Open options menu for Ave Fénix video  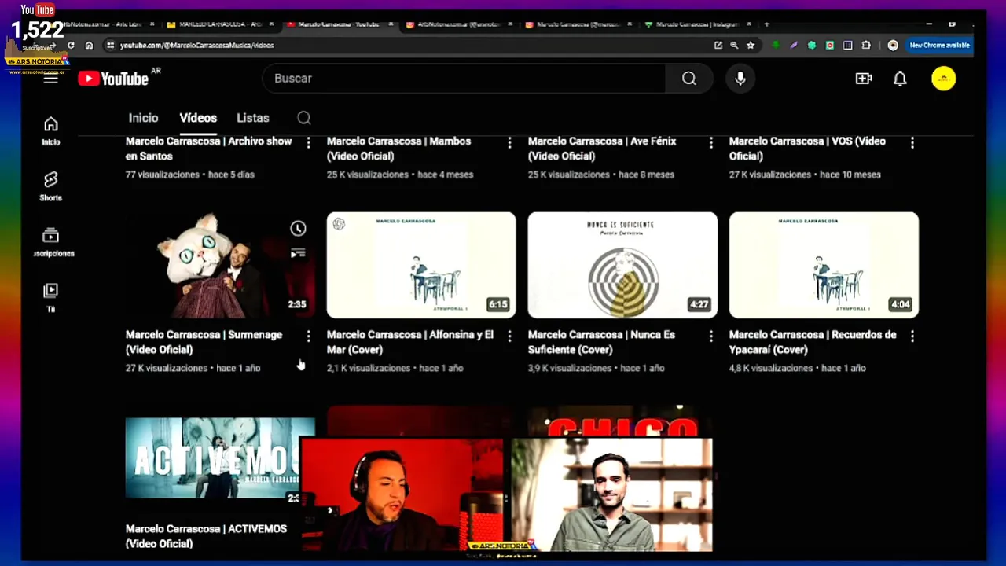click(x=710, y=142)
